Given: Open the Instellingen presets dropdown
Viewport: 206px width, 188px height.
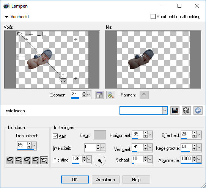Looking at the screenshot, I should click(165, 110).
